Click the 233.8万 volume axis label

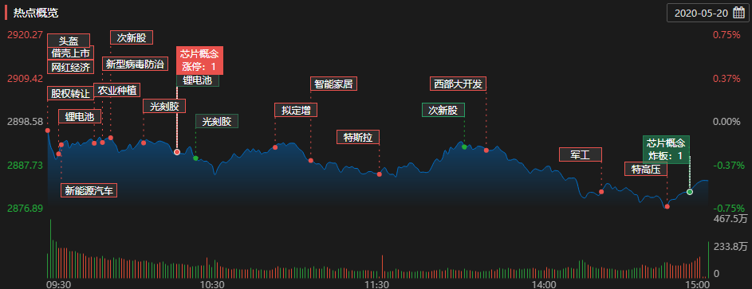pos(731,247)
